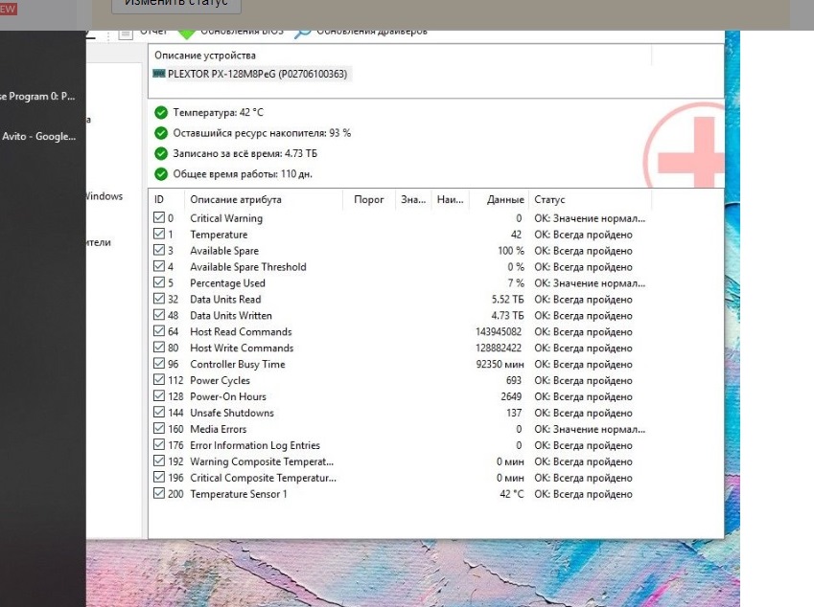Select the Windows item in the left tree
The height and width of the screenshot is (607, 814).
click(x=105, y=196)
